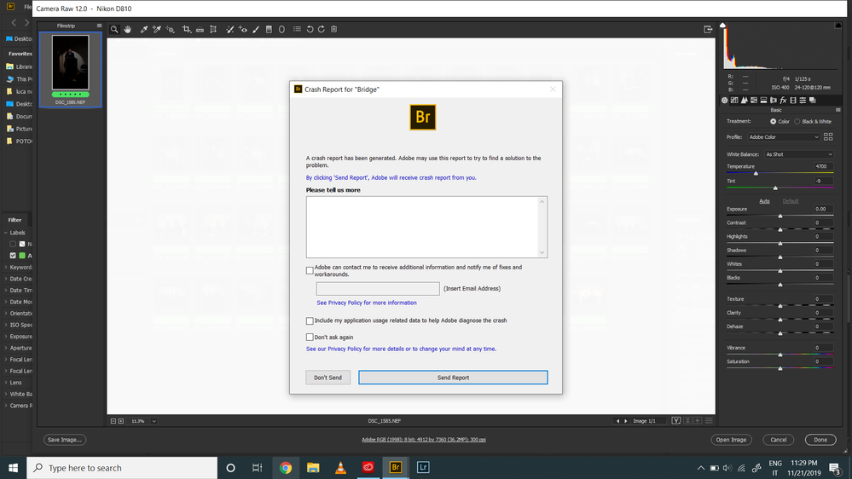Select Black & White treatment radio button
Screen dimensions: 852x479
797,122
